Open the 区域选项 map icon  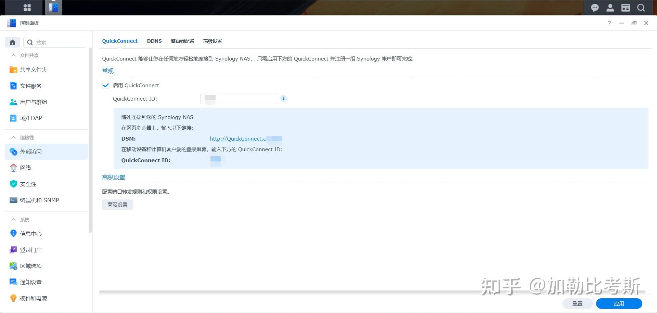[13, 266]
